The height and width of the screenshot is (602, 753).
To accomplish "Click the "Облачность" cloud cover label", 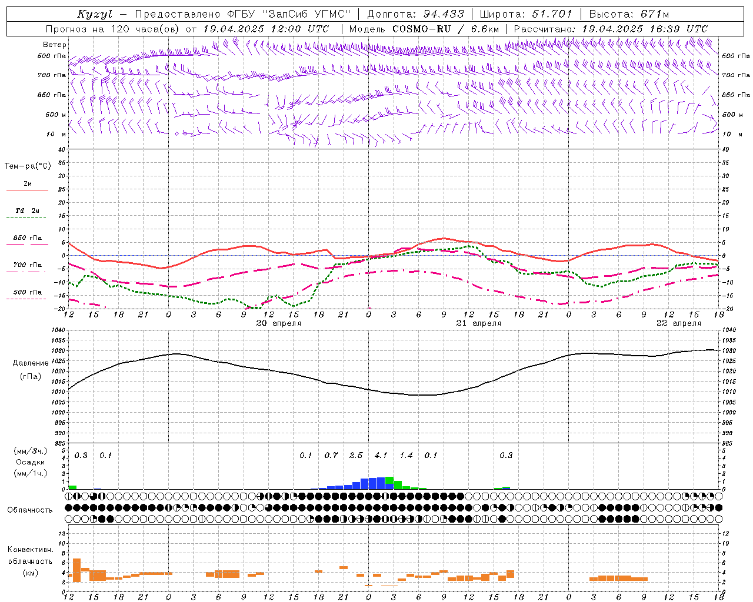I will [30, 510].
